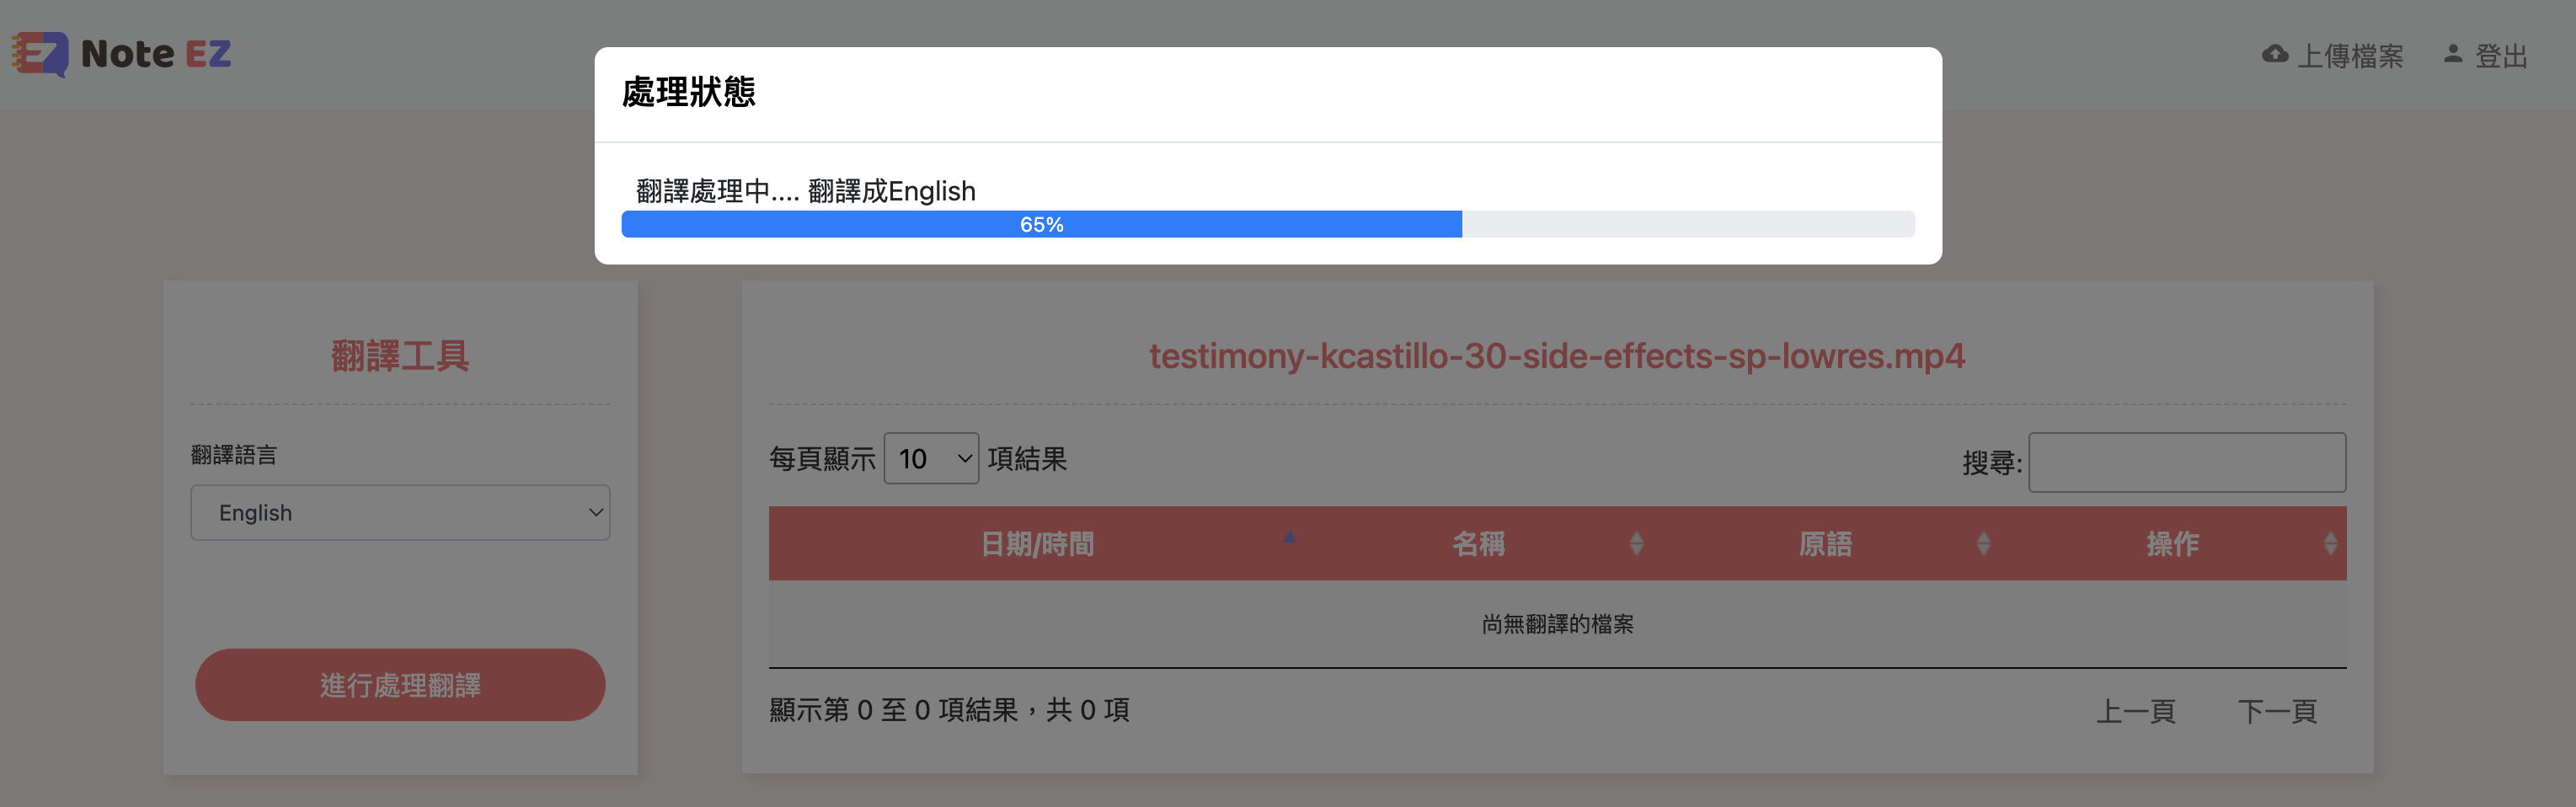Click the 處理狀態 dialog title
This screenshot has width=2576, height=807.
688,92
